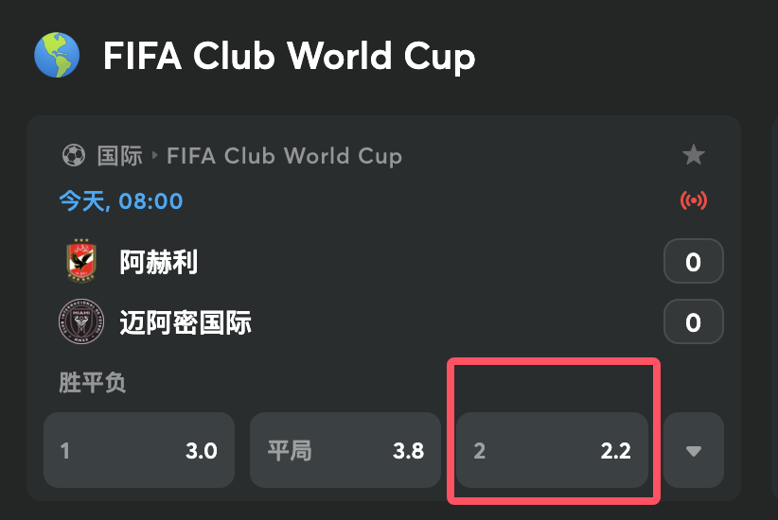Click the globe icon beside FIFA Club World Cup

point(57,55)
